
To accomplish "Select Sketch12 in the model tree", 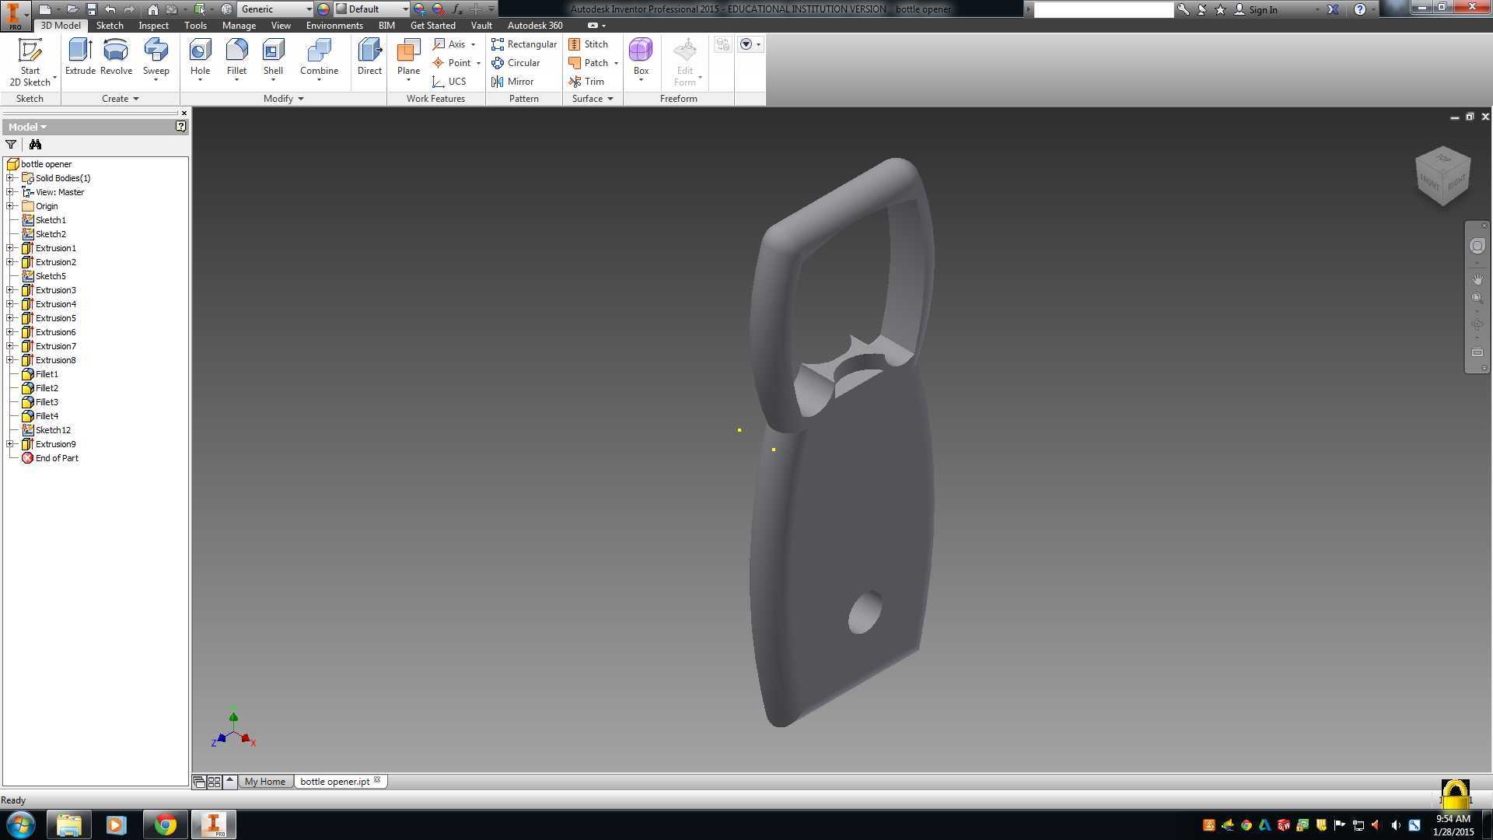I will [x=53, y=430].
